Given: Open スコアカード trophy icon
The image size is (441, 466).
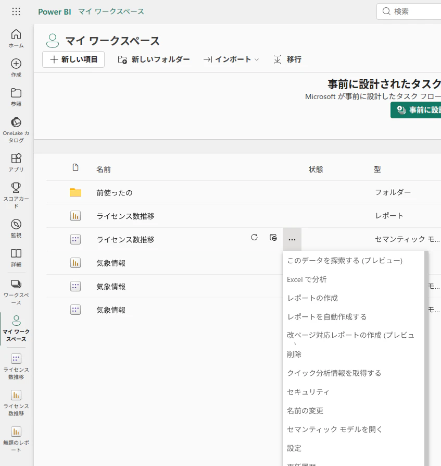Looking at the screenshot, I should tap(16, 195).
